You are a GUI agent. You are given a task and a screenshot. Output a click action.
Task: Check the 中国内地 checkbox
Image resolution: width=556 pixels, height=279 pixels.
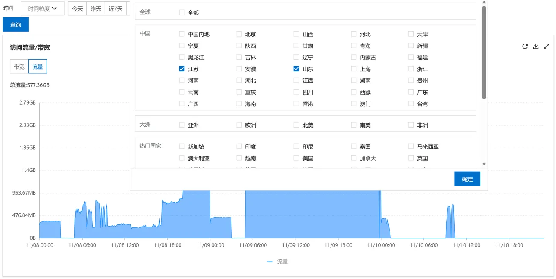pyautogui.click(x=182, y=34)
